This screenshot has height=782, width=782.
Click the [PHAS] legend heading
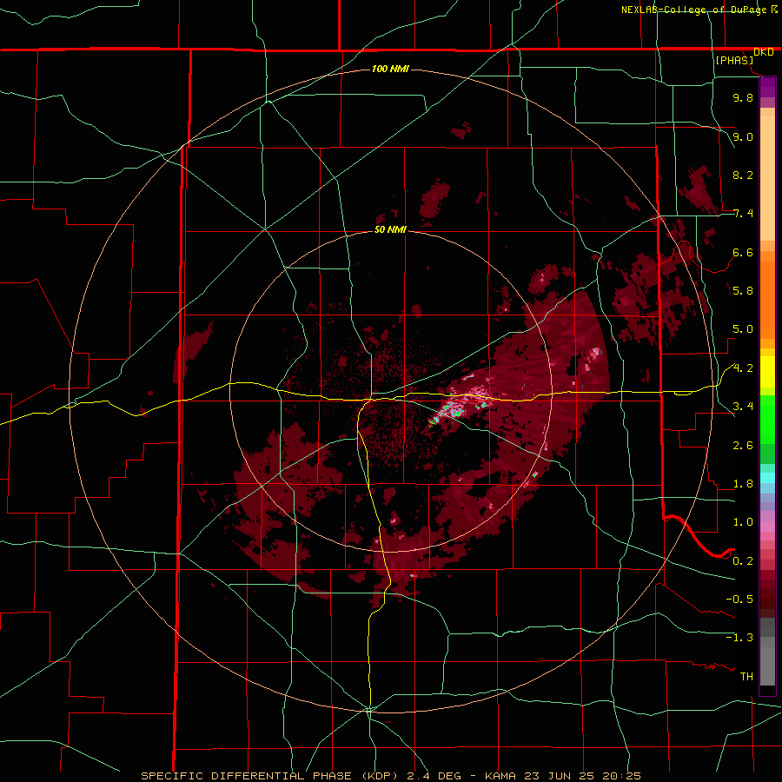(x=734, y=60)
